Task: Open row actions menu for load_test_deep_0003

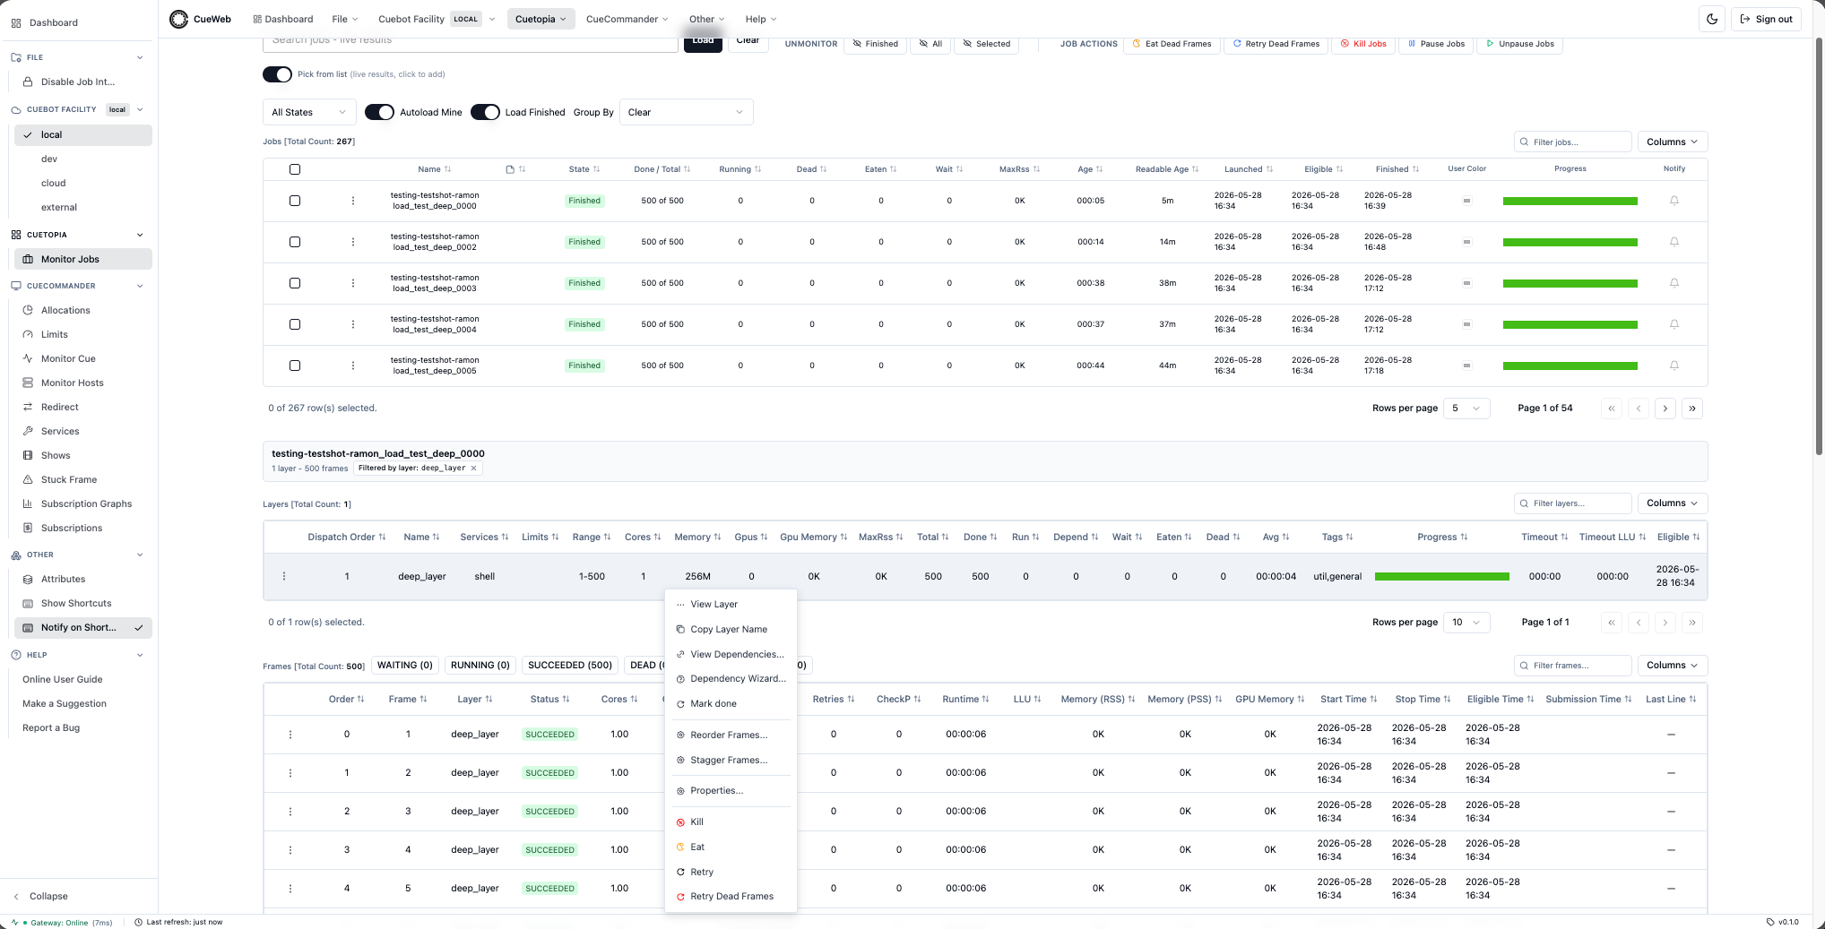Action: 353,283
